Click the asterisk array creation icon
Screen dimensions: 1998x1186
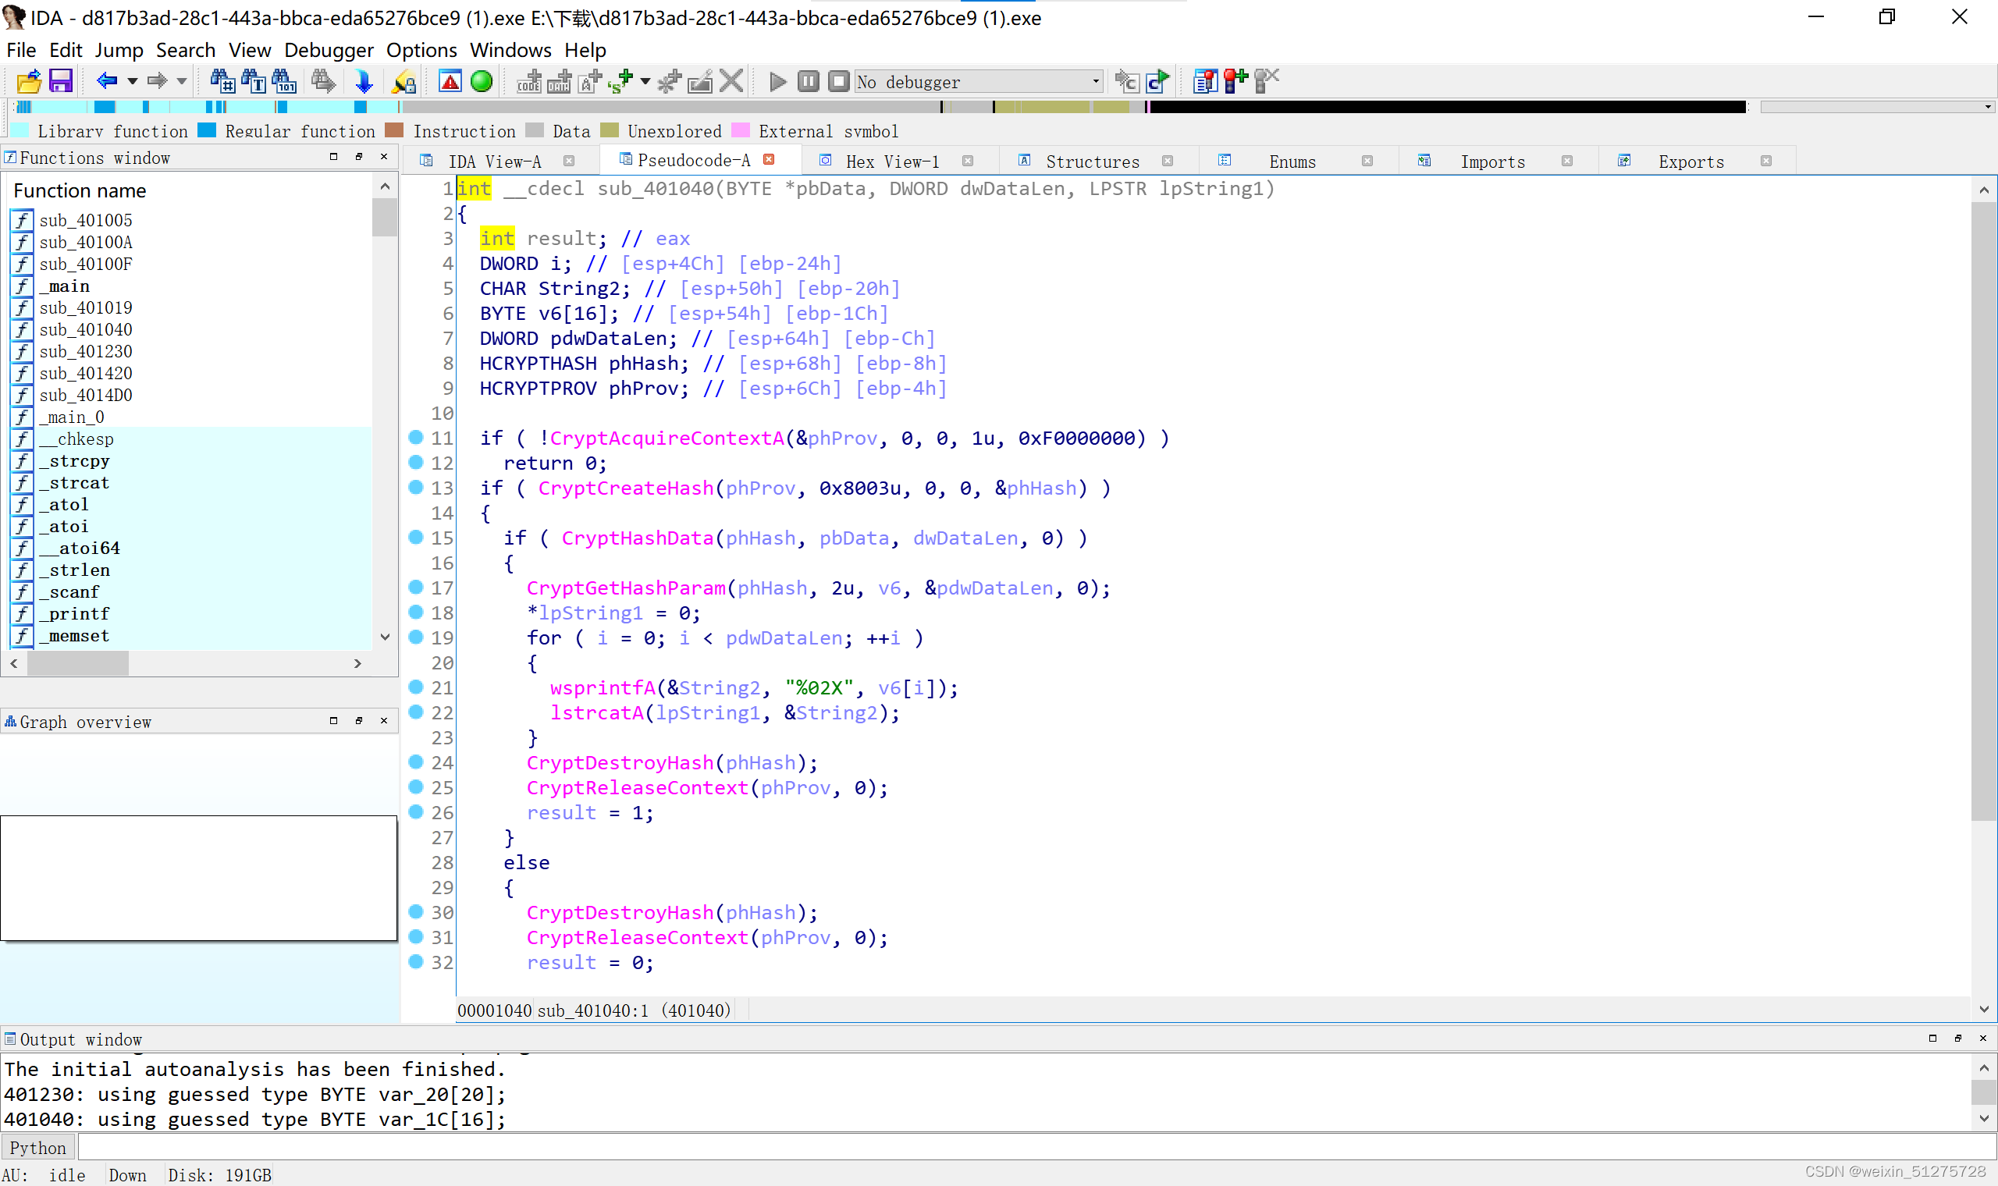point(670,81)
